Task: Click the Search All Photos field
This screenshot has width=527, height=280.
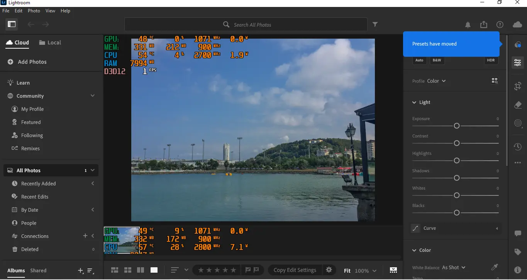Action: 246,24
